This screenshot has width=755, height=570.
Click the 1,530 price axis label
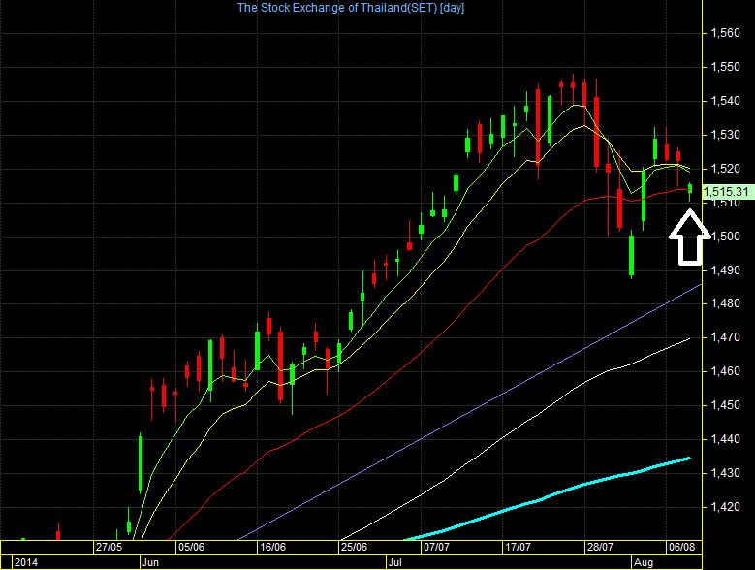click(726, 135)
